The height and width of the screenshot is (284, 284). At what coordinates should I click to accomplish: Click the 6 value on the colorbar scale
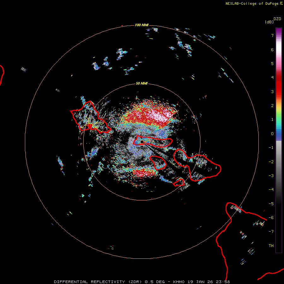[x=272, y=50]
